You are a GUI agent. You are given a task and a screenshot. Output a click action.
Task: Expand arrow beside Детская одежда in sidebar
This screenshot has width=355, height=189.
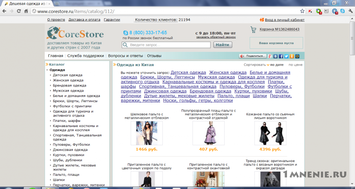51,75
